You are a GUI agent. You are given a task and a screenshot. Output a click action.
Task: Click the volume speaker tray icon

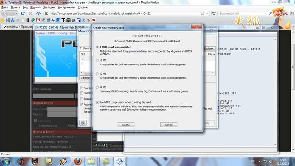pyautogui.click(x=271, y=161)
